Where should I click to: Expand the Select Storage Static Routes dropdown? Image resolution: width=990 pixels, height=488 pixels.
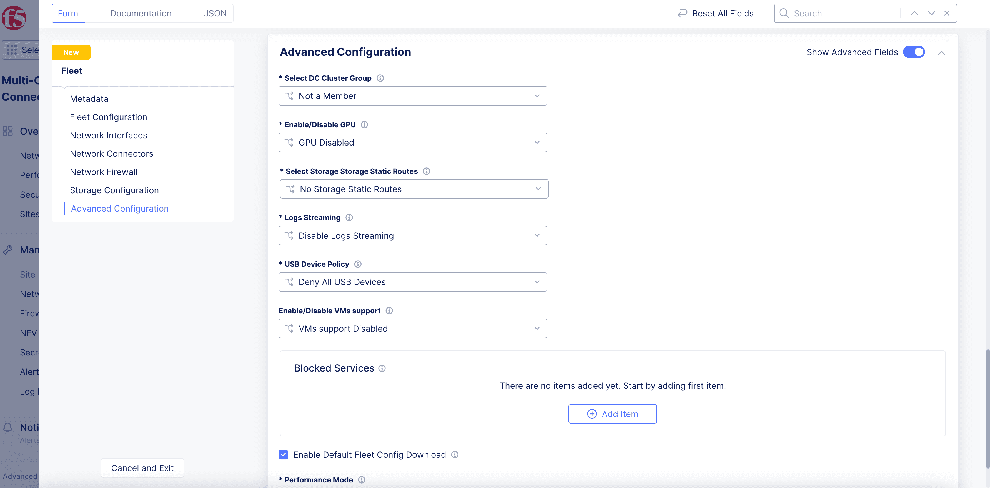tap(413, 189)
